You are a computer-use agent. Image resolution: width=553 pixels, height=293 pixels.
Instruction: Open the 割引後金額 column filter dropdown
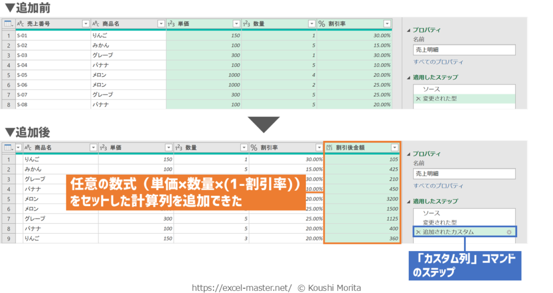click(x=394, y=148)
